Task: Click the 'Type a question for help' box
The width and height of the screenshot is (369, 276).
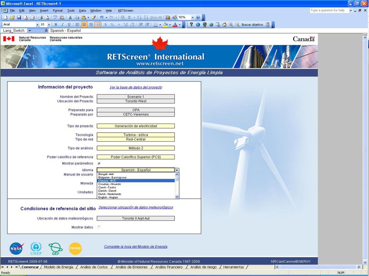Action: [x=329, y=10]
